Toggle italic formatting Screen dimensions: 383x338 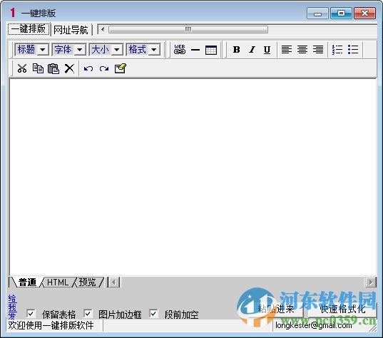[252, 50]
